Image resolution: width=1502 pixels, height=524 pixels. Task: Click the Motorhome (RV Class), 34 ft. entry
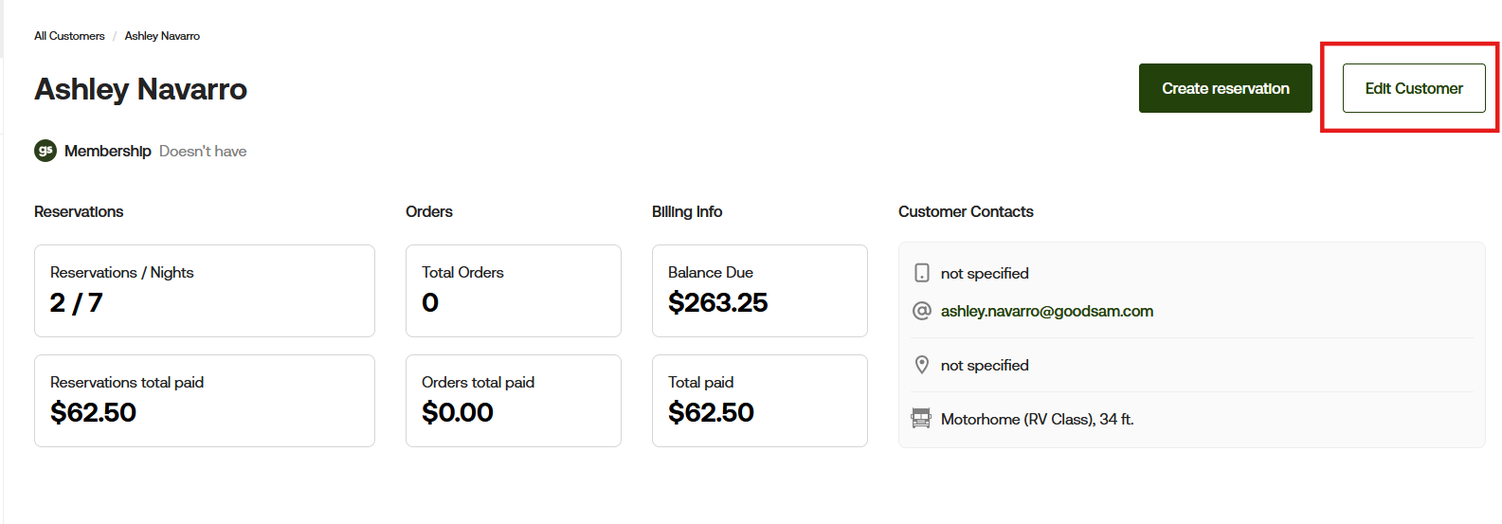1037,419
